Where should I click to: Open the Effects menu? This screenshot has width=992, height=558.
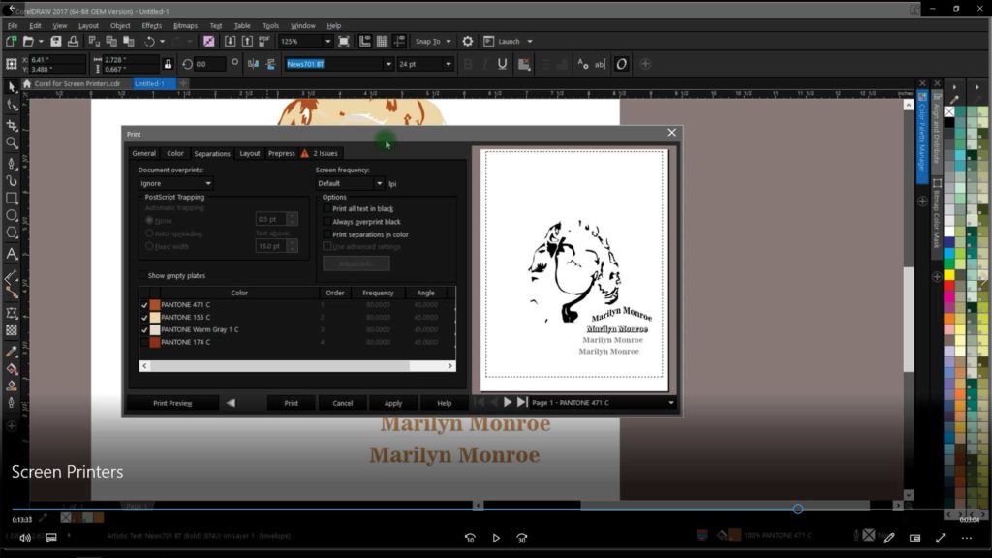[152, 26]
